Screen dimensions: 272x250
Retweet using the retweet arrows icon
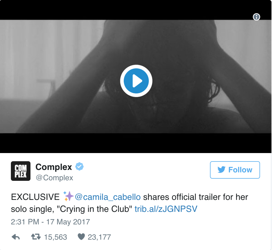click(x=36, y=237)
